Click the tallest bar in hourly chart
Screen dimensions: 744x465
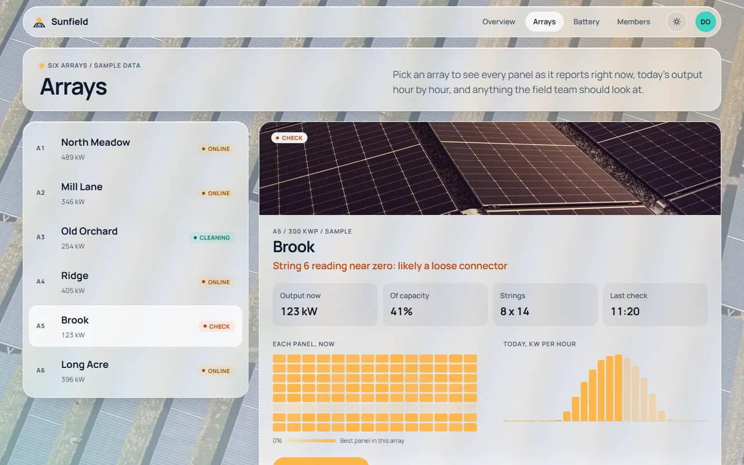click(618, 388)
